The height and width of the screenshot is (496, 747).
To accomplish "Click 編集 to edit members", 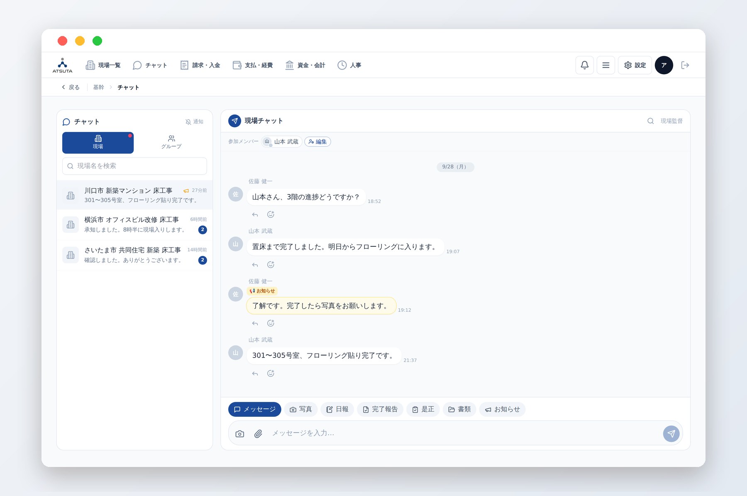I will click(317, 141).
